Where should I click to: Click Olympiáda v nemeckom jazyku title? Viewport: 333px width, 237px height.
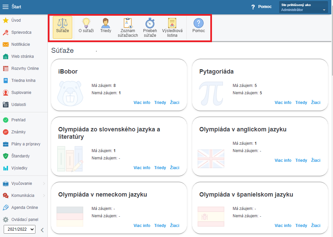[x=103, y=195]
